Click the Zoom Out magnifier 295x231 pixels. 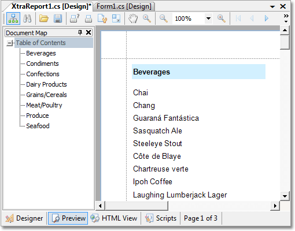(x=164, y=18)
